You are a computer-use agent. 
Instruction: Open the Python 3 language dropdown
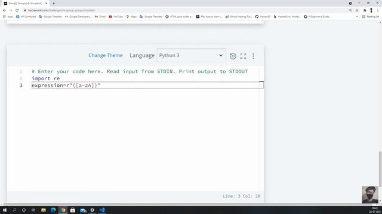(x=191, y=55)
